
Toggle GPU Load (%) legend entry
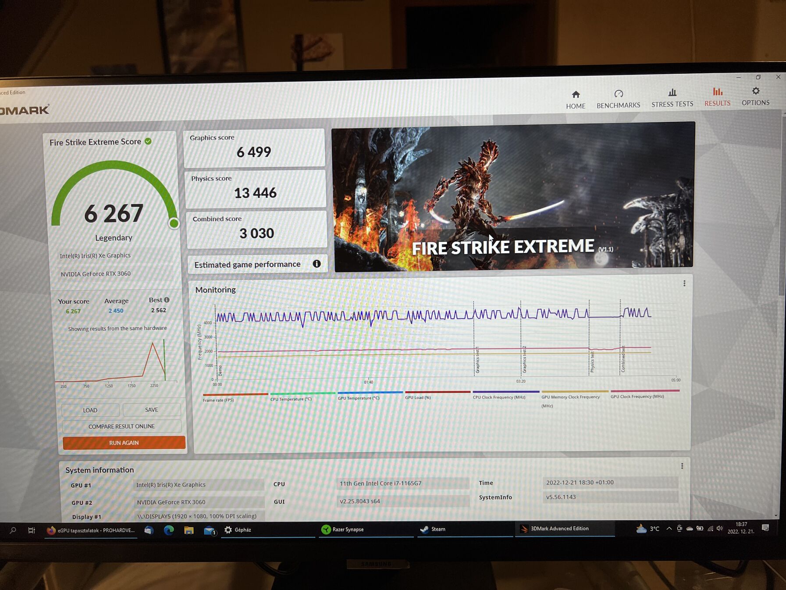(437, 395)
